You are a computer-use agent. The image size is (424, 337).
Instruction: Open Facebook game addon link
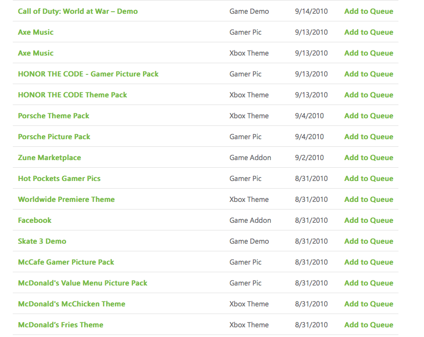point(35,220)
